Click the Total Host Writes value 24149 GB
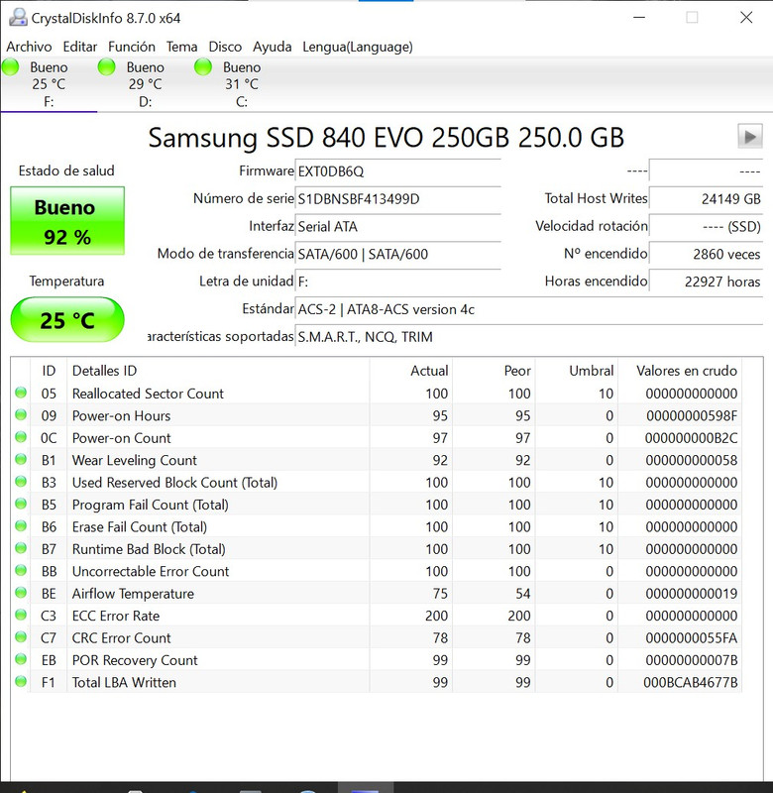Image resolution: width=773 pixels, height=793 pixels. pos(707,199)
